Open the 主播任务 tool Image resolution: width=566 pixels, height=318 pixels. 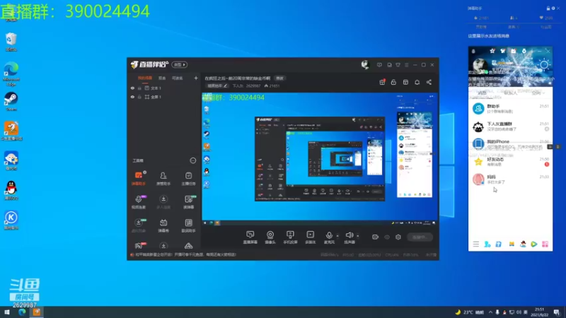(x=188, y=178)
